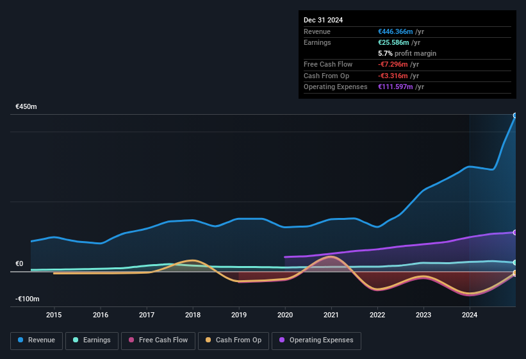Click the €450m y-axis label
The height and width of the screenshot is (359, 526).
pyautogui.click(x=26, y=106)
